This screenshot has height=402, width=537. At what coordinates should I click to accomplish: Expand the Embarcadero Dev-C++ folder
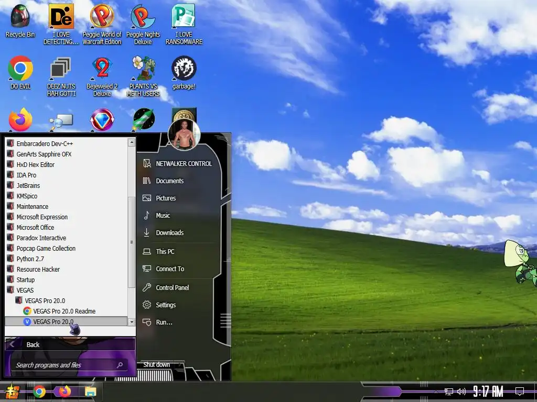(66, 143)
